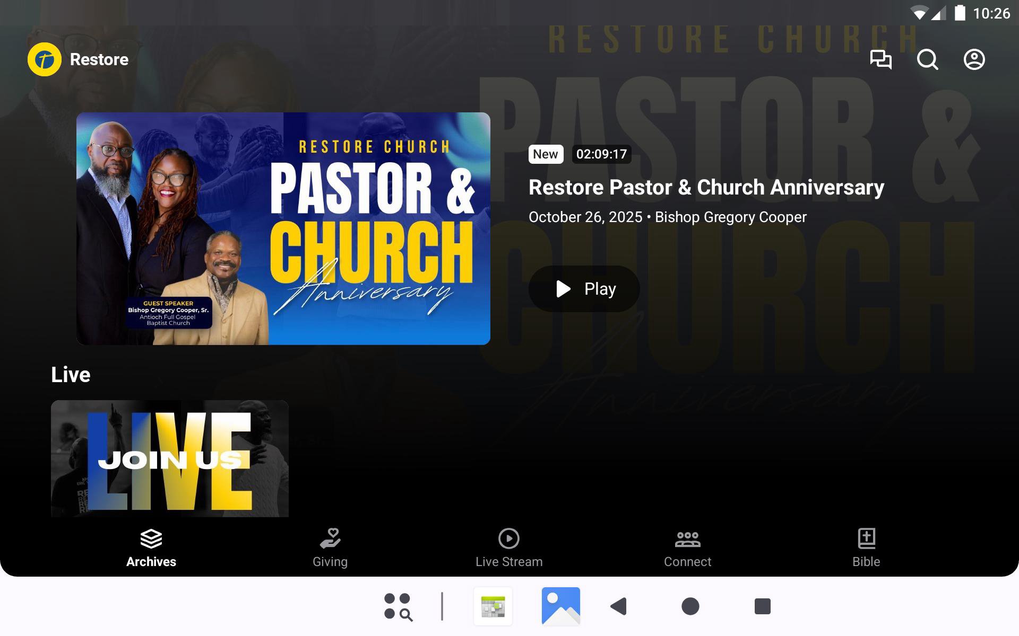Screen dimensions: 1019x636
Task: Click the New badge label
Action: pos(545,154)
